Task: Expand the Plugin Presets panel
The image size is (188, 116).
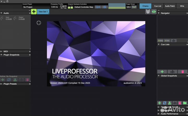Action: pyautogui.click(x=1, y=84)
